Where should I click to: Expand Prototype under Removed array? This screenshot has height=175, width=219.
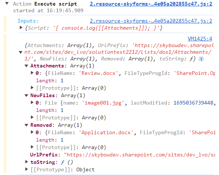point(32,147)
